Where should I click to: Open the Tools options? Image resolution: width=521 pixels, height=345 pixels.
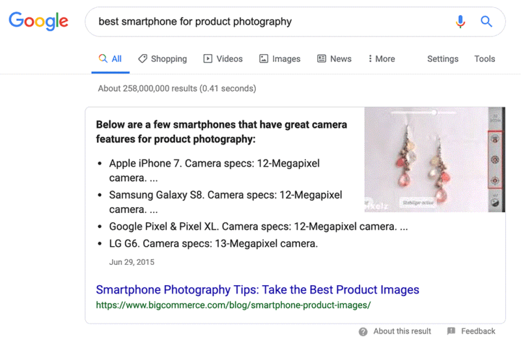pos(485,59)
